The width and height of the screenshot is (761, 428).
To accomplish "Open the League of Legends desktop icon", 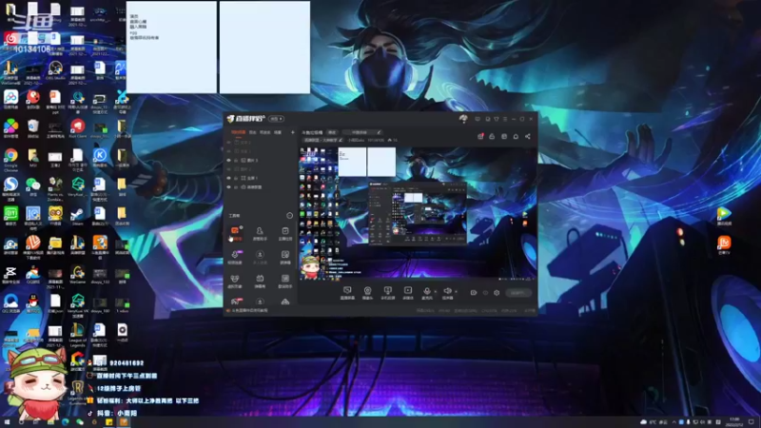I will click(78, 335).
